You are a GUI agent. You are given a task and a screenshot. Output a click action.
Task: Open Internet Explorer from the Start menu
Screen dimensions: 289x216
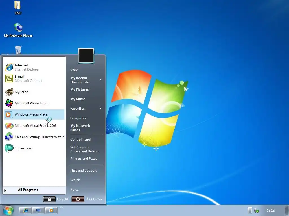click(34, 67)
